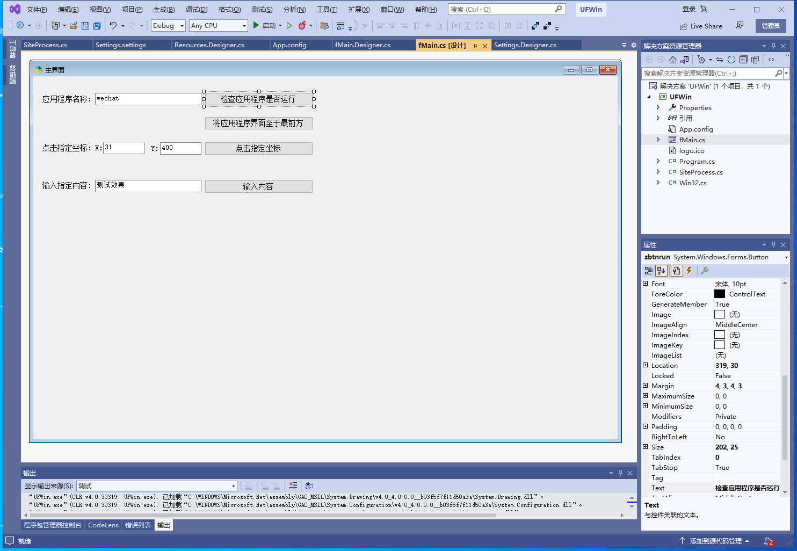The width and height of the screenshot is (797, 551).
Task: Click the Clear All output icon
Action: [293, 485]
